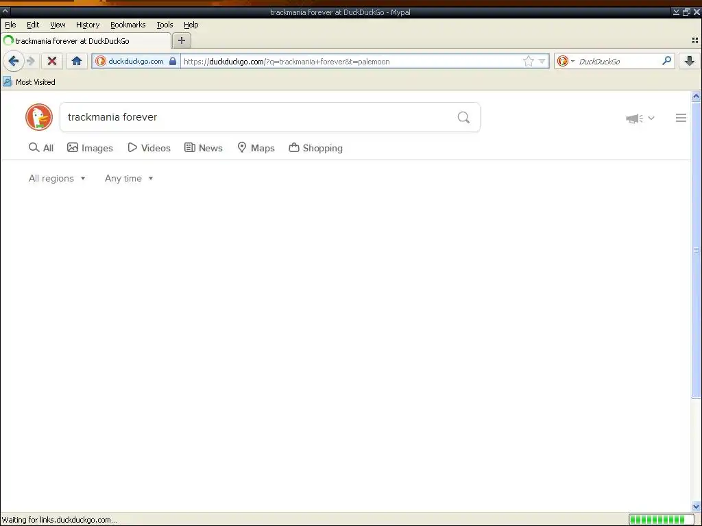Click the vertical scrollbar up arrow

click(696, 96)
